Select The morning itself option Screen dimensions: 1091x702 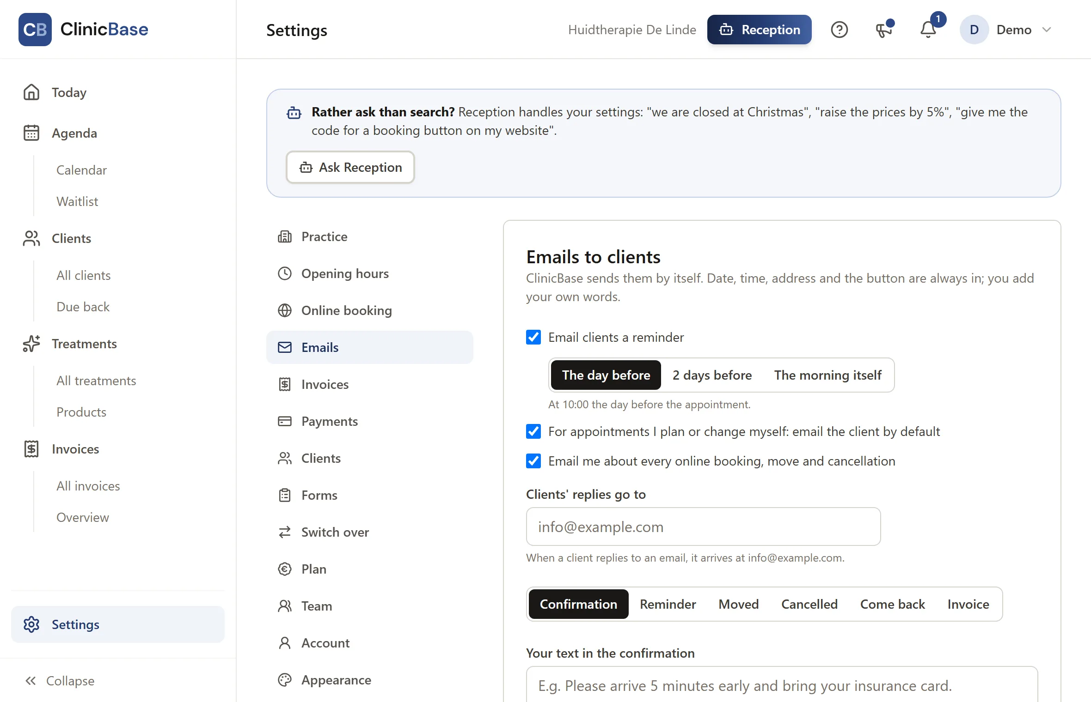coord(827,375)
